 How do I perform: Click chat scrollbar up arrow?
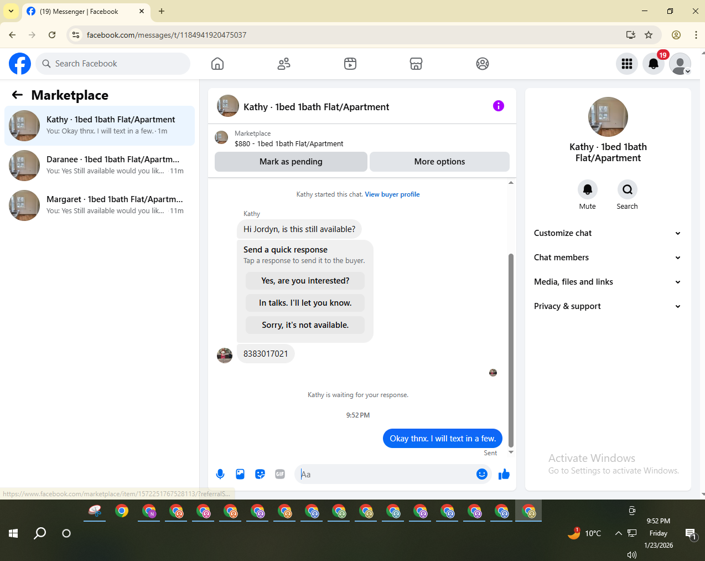(x=511, y=182)
